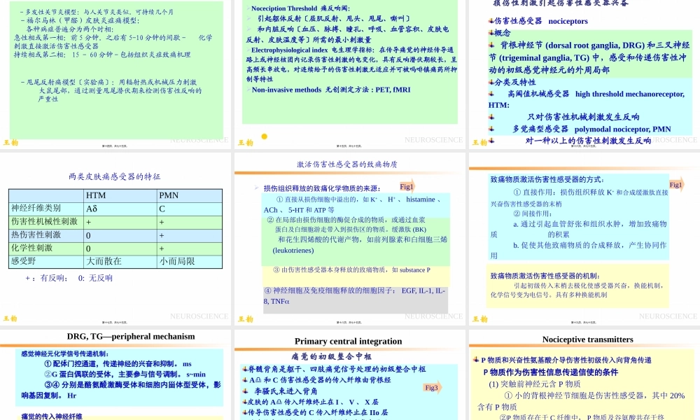
Task: Click the Fig1 arrow beside 致痛物质激活伤害性感受器的方式
Action: pos(676,185)
